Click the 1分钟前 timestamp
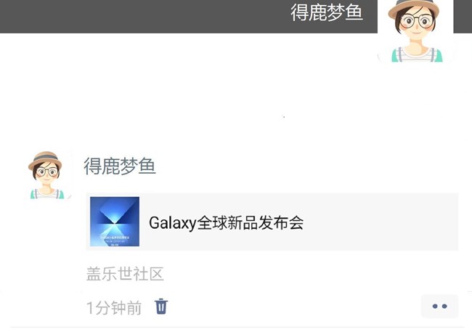This screenshot has height=332, width=472. pyautogui.click(x=114, y=307)
